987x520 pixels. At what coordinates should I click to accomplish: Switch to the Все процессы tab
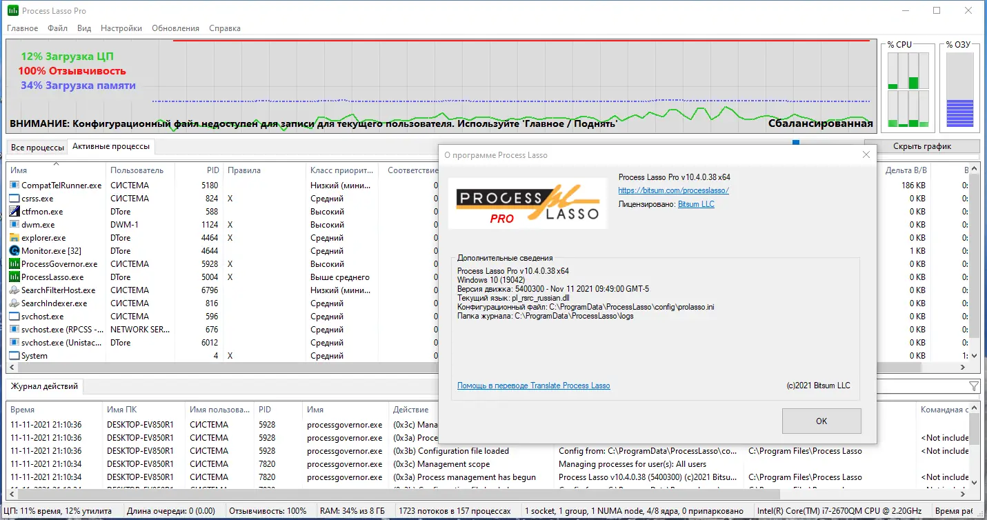click(x=37, y=148)
